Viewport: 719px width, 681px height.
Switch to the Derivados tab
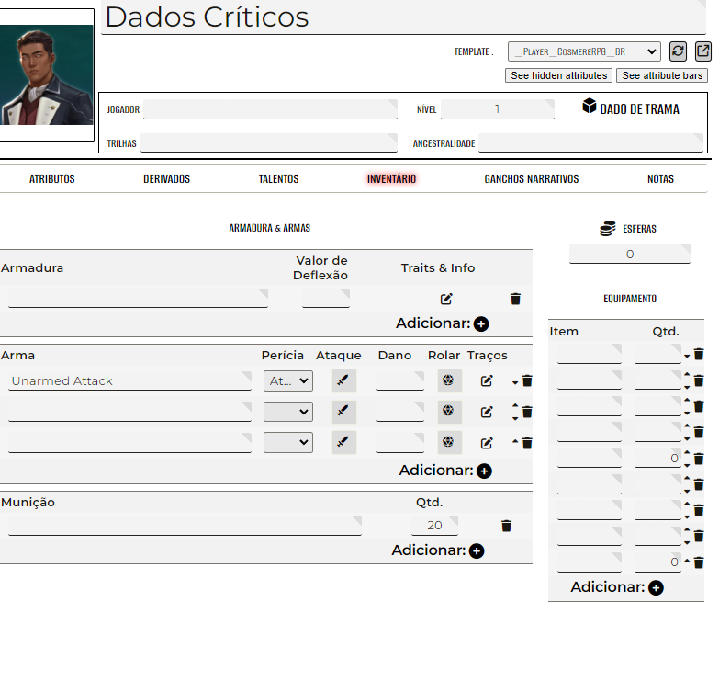(166, 179)
